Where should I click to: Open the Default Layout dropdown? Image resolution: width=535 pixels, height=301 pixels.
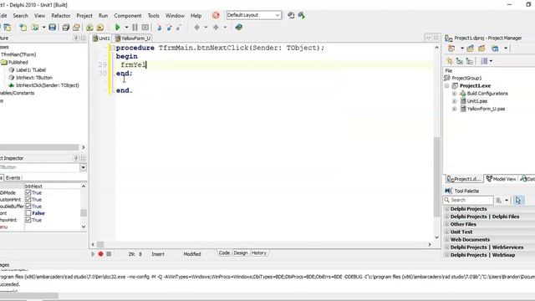(278, 15)
